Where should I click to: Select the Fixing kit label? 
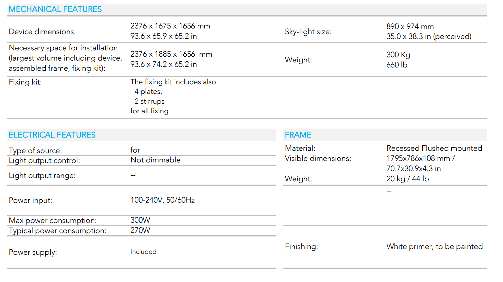[x=25, y=82]
